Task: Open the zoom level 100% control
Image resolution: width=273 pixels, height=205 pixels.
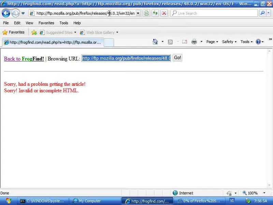Action: 250,193
